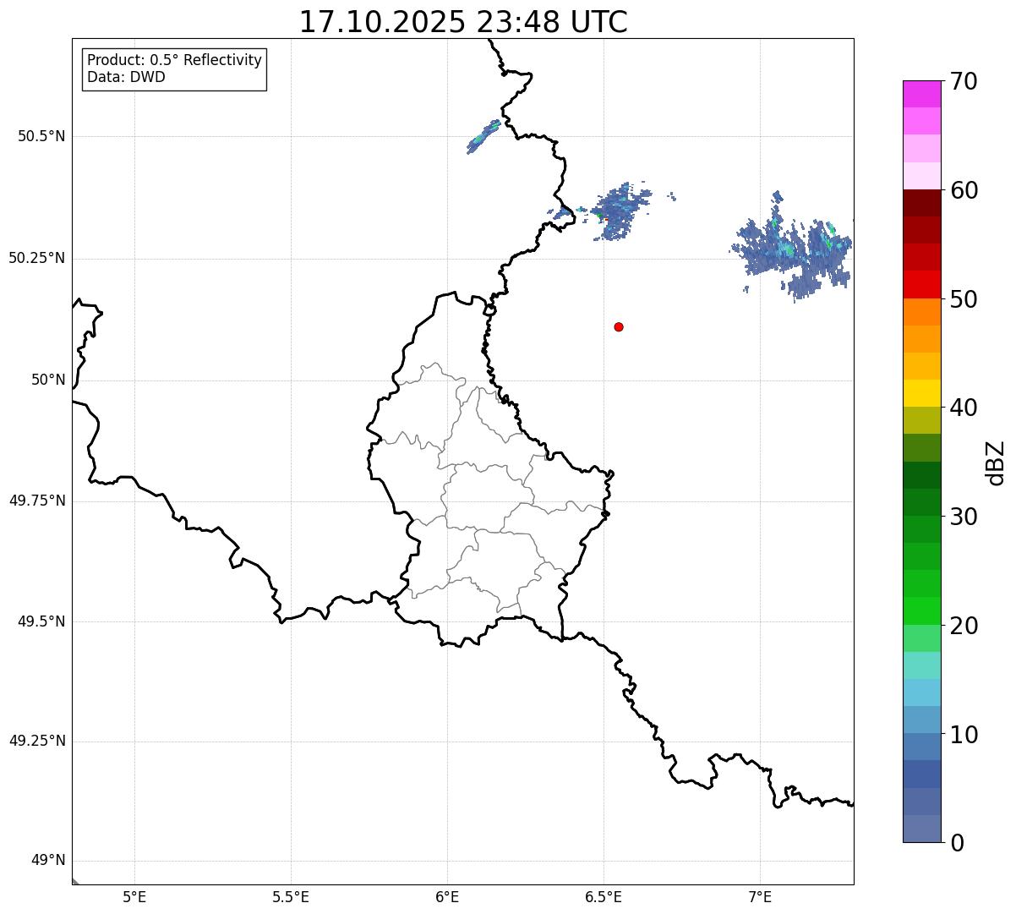Screen dimensions: 1016x914
Task: Click the red station marker dot
Action: [x=619, y=326]
